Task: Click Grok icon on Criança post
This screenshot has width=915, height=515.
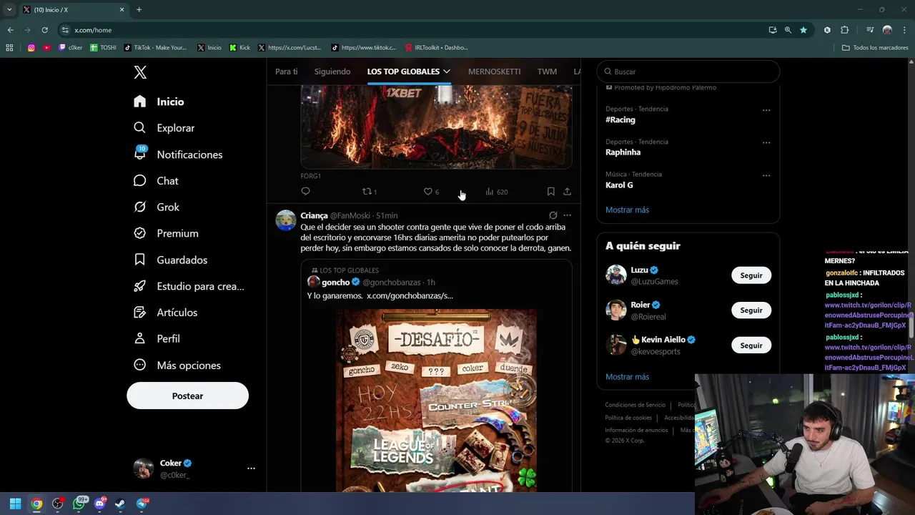Action: click(x=553, y=215)
